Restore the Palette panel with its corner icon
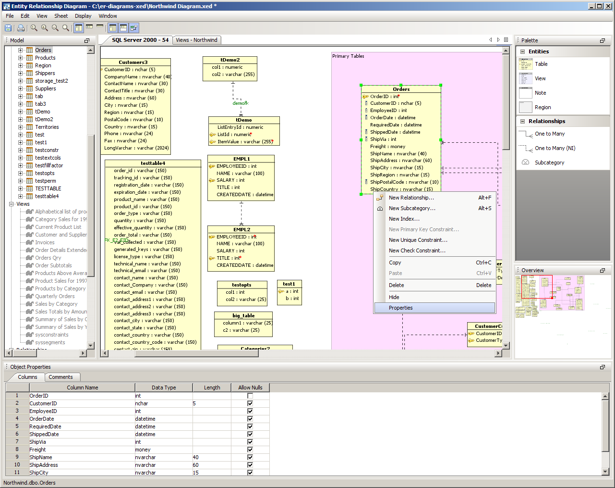615x488 pixels. point(603,41)
